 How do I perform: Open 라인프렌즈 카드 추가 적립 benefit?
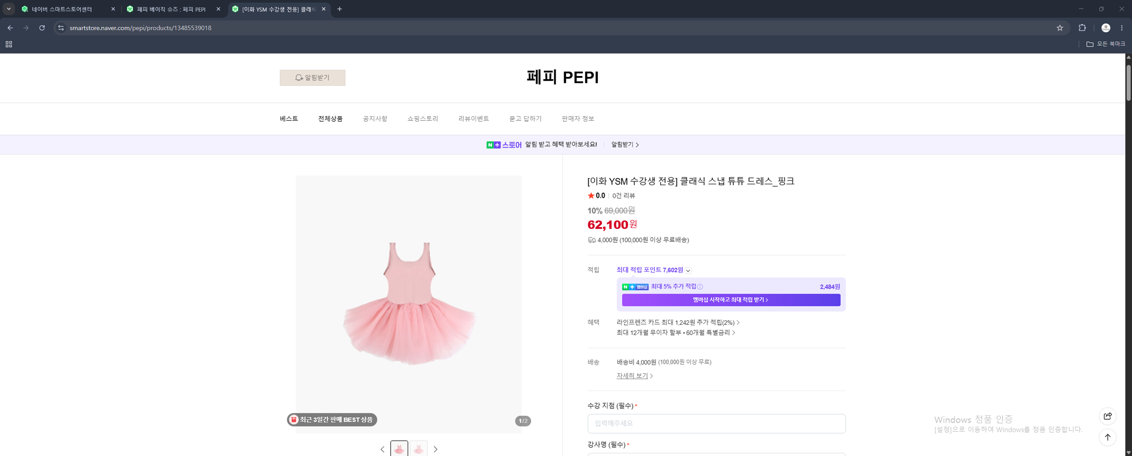pyautogui.click(x=678, y=323)
